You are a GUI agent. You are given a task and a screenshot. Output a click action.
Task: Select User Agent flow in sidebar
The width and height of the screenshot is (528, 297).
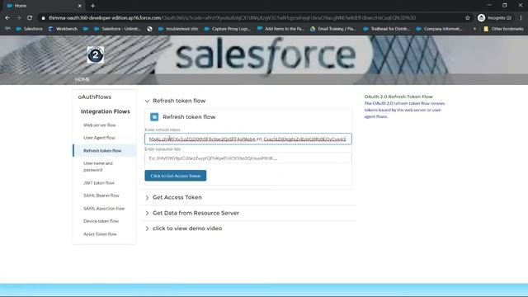[x=99, y=138]
